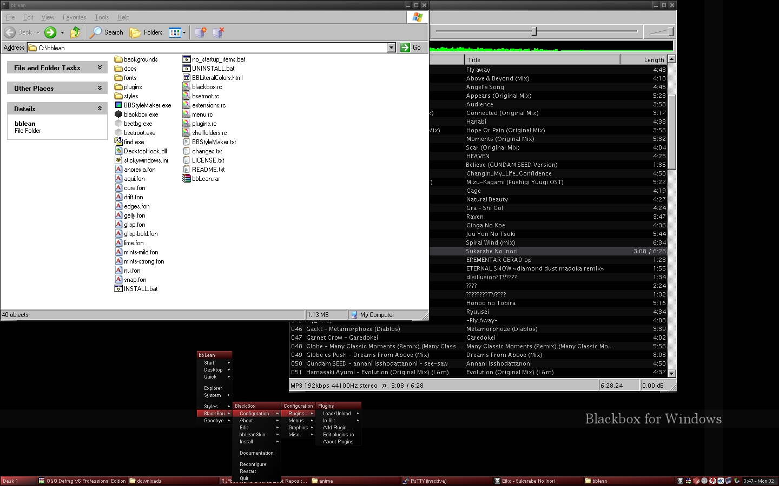Select the blackbox.exe file icon

118,114
